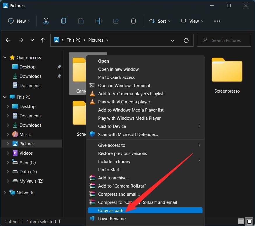Switch to large thumbnails view in status bar
This screenshot has width=255, height=226.
(x=249, y=221)
